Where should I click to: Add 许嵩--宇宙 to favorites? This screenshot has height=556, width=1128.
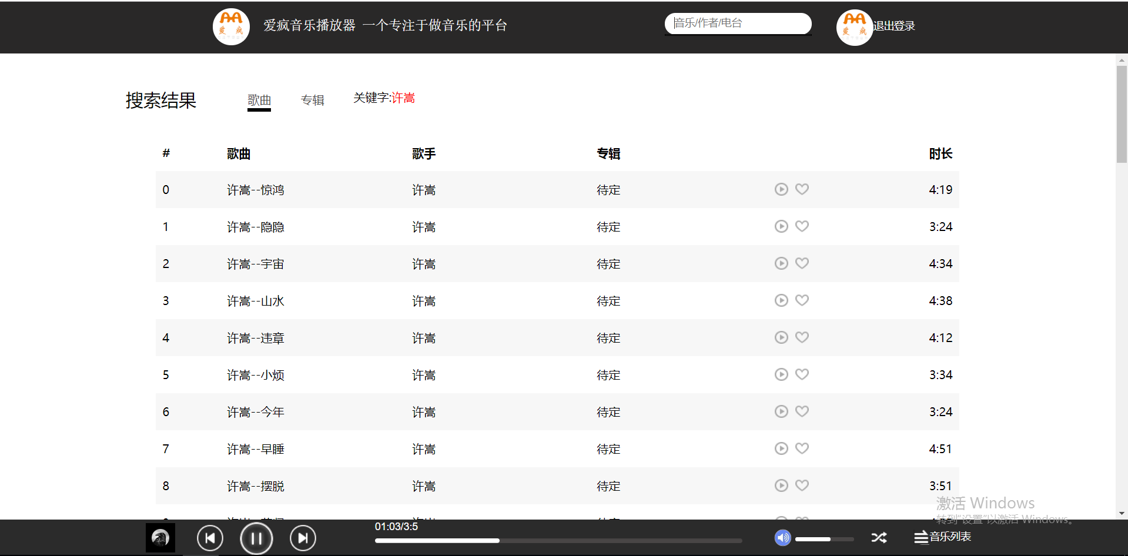click(802, 263)
